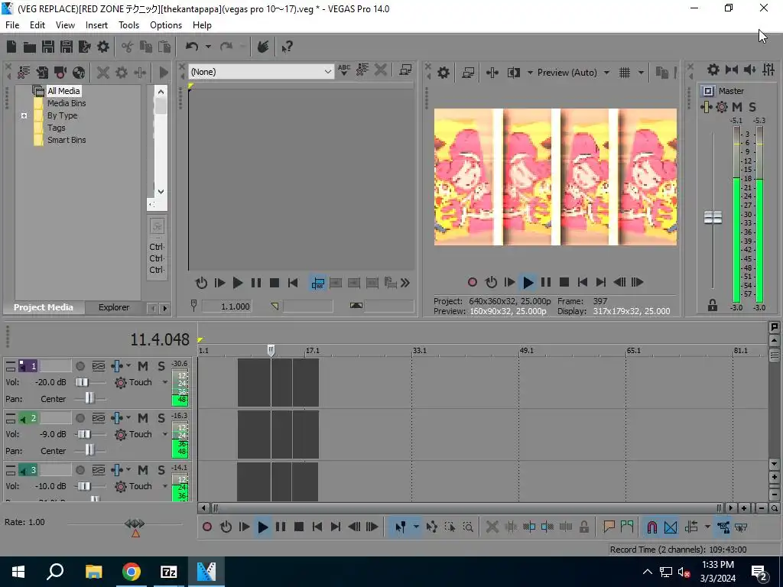The image size is (783, 587).
Task: Toggle Master bus Mute button
Action: [x=736, y=107]
